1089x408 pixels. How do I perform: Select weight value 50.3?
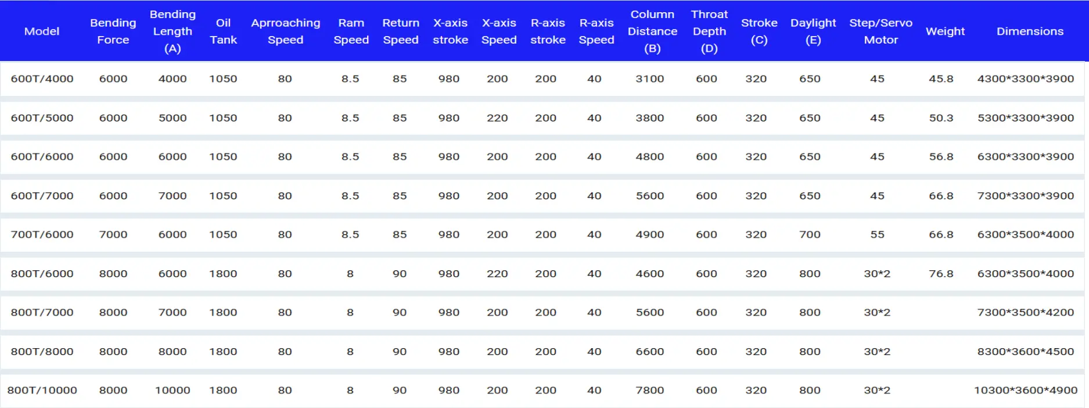pos(941,118)
